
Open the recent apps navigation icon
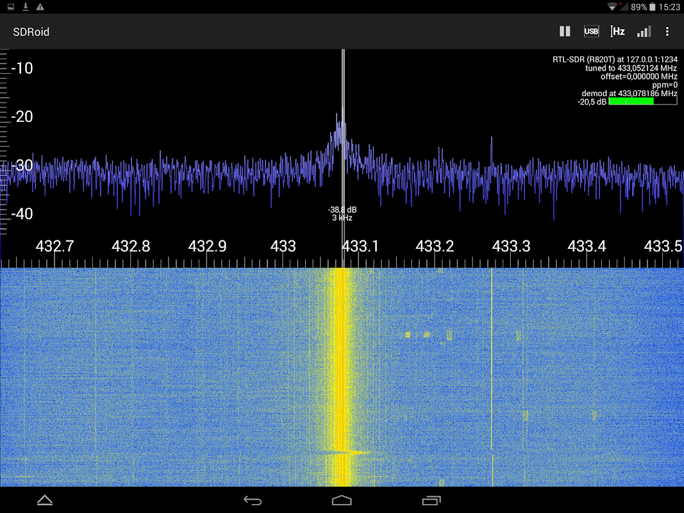[x=431, y=500]
